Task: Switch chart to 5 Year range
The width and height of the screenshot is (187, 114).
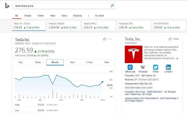Action: click(x=89, y=62)
